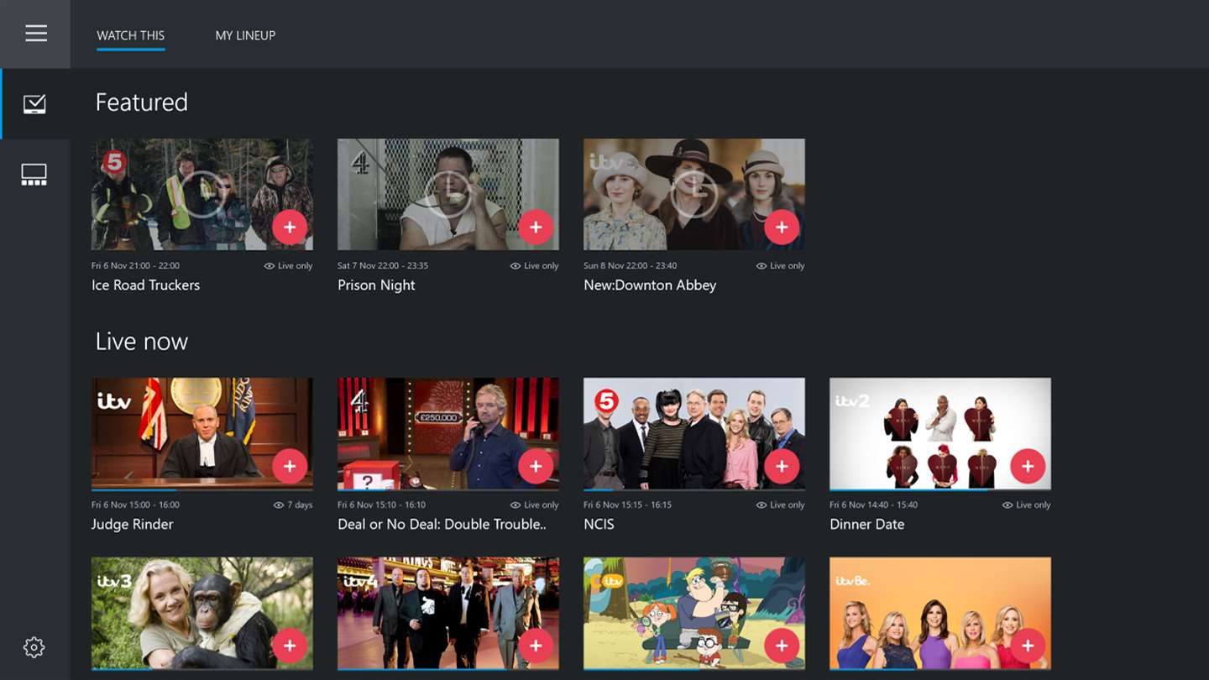Open the New:Downton Abbey title
This screenshot has width=1209, height=680.
pyautogui.click(x=650, y=285)
